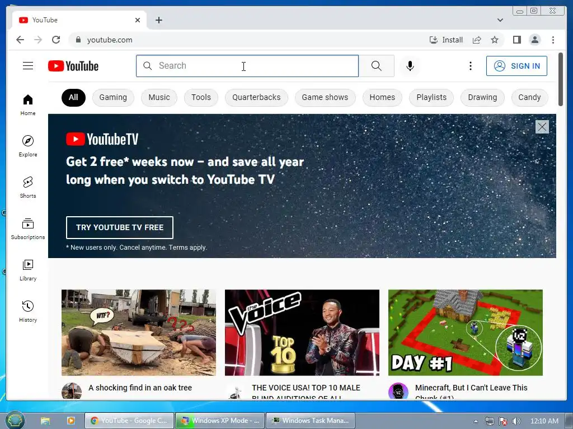Screen dimensions: 573x429
Task: Select the Game shows filter chip
Action: click(x=325, y=97)
